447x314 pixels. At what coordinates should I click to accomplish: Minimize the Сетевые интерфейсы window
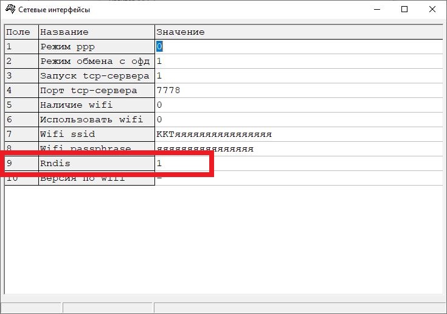tap(376, 9)
